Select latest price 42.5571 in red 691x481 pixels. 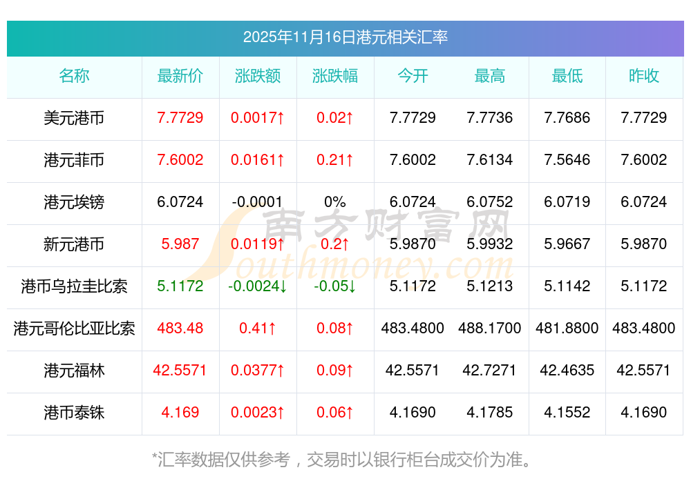(180, 370)
